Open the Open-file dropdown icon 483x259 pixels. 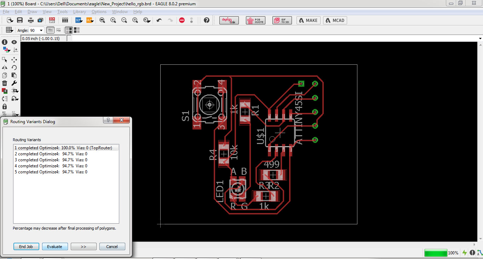(10, 20)
